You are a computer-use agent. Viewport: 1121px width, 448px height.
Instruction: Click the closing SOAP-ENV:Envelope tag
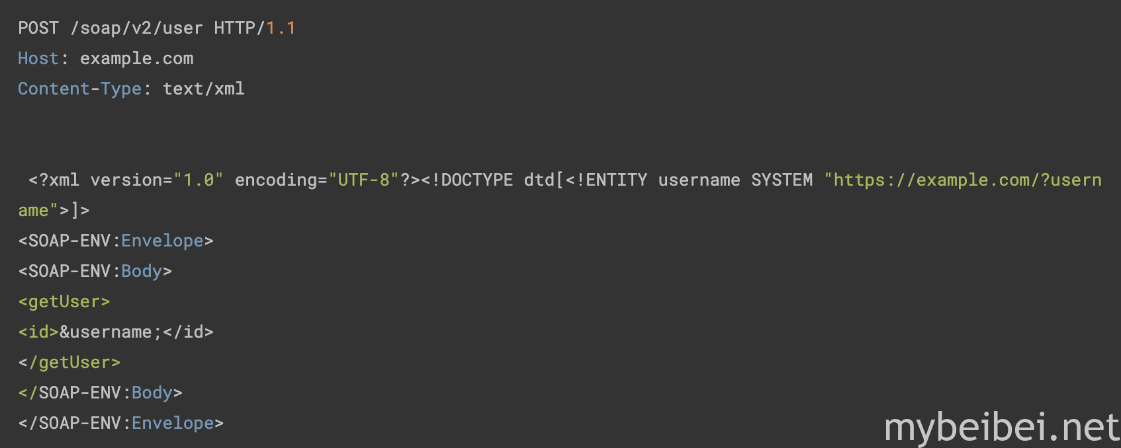[121, 423]
